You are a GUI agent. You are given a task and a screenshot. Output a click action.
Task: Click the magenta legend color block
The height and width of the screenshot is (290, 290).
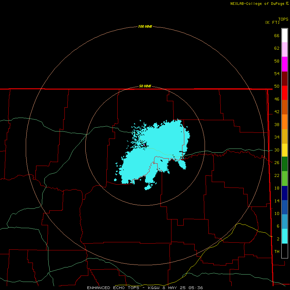click(285, 64)
